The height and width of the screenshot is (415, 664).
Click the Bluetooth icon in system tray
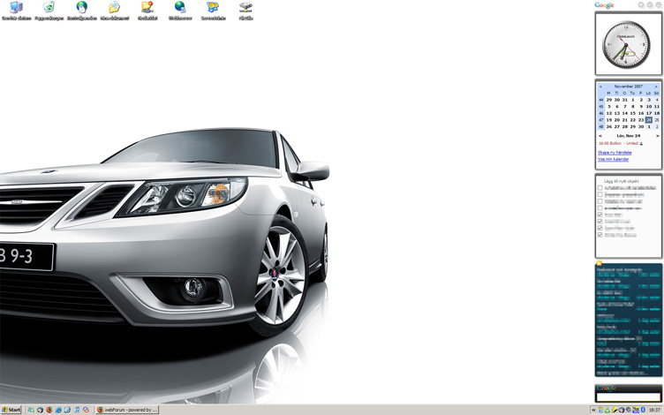pyautogui.click(x=643, y=410)
